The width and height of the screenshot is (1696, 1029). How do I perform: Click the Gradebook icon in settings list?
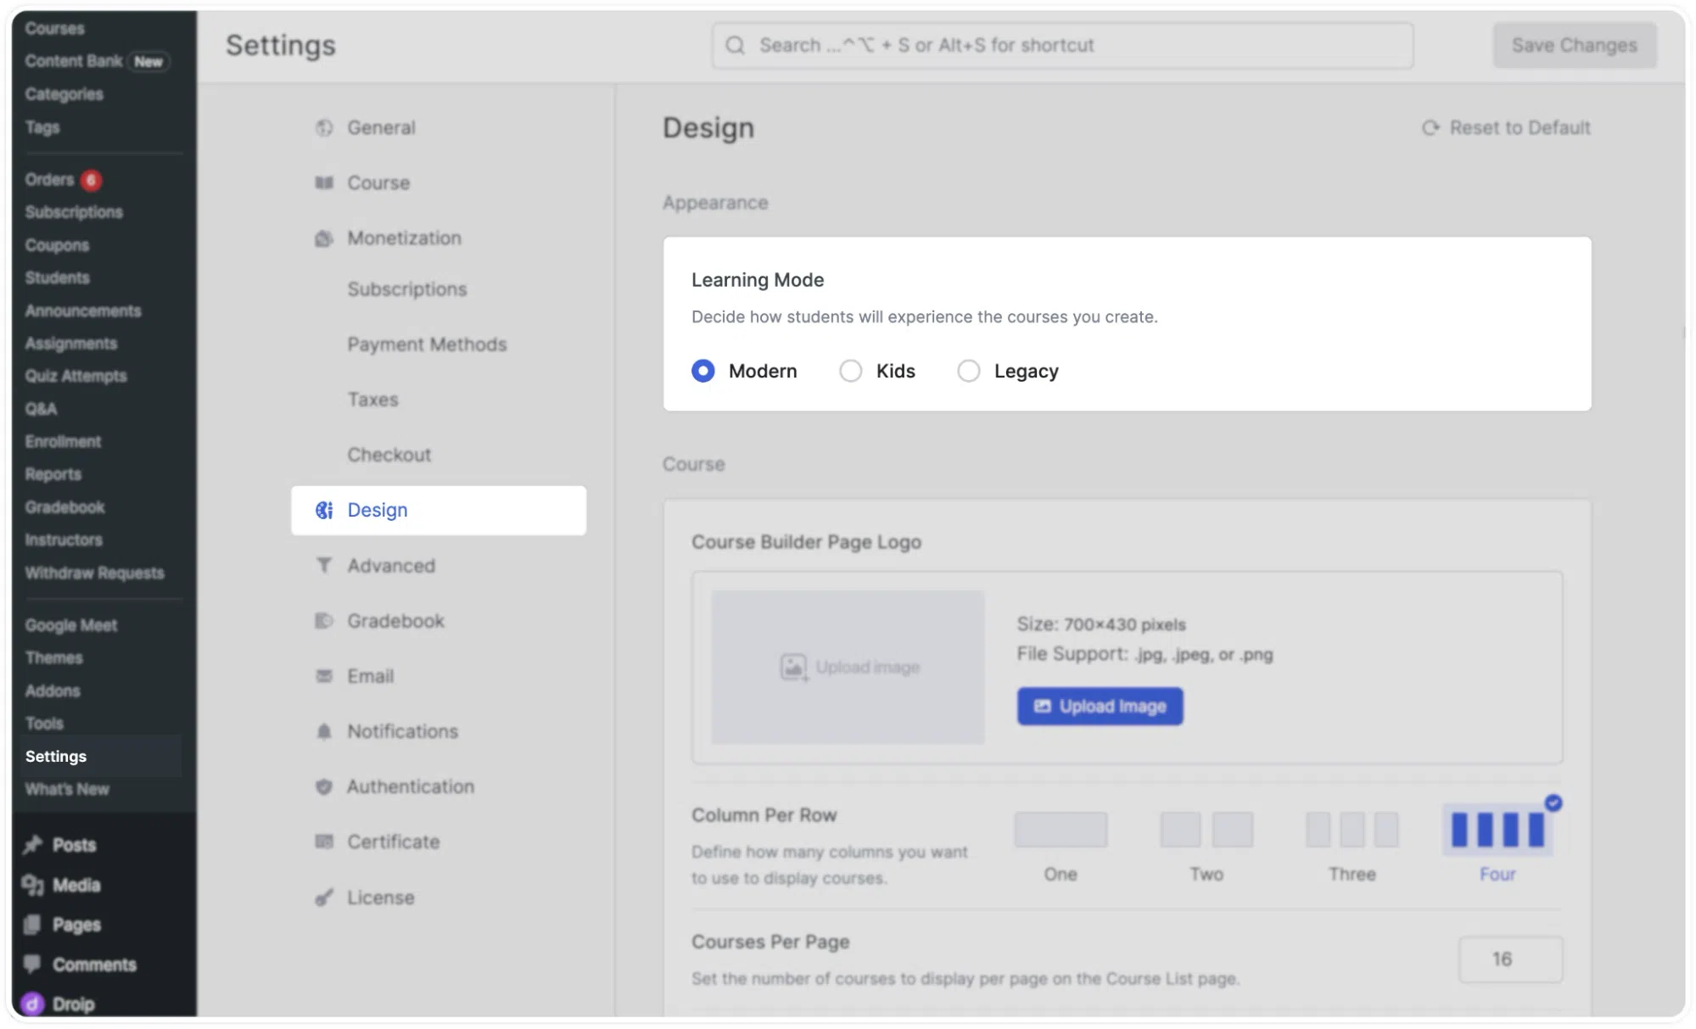[324, 621]
